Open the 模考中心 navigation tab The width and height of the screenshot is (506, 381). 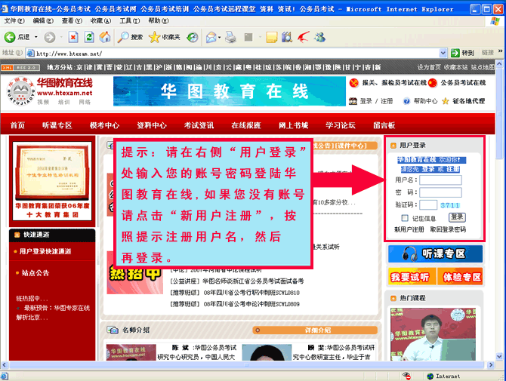(104, 125)
